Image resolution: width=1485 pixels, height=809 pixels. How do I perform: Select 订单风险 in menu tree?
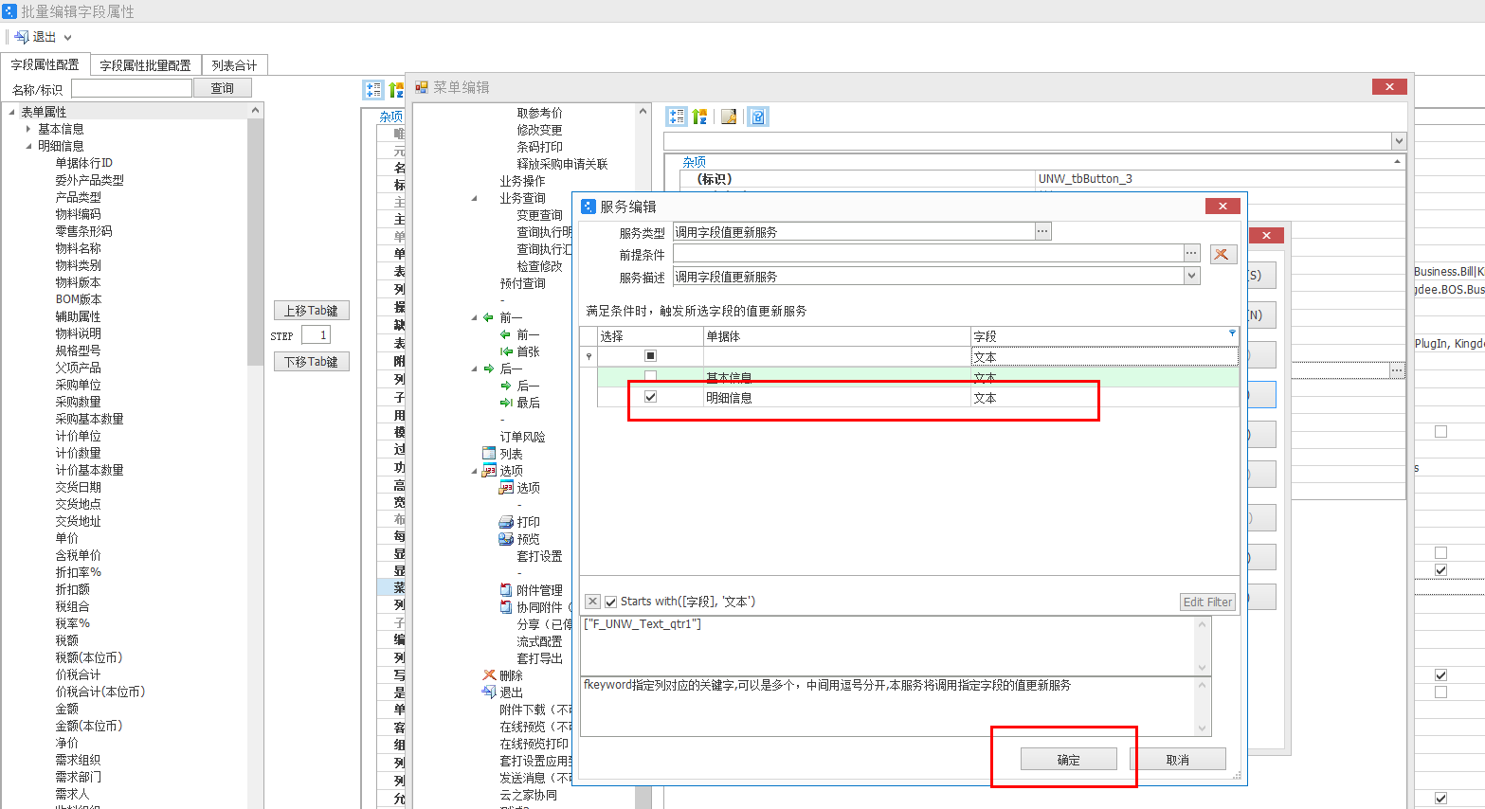[522, 437]
